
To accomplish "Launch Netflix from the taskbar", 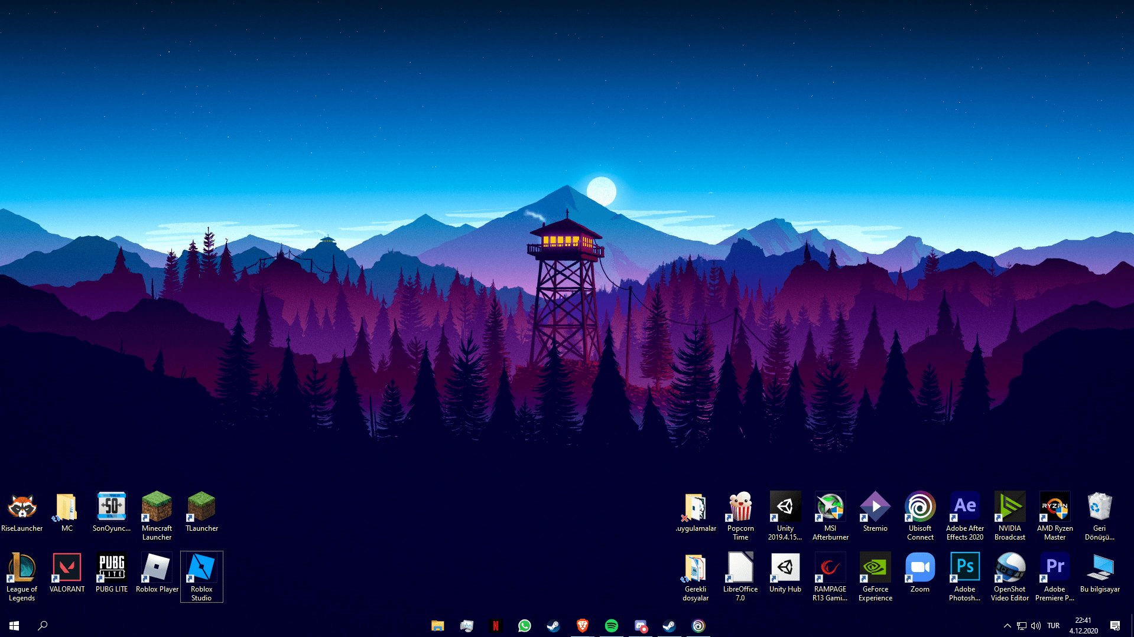I will point(495,625).
